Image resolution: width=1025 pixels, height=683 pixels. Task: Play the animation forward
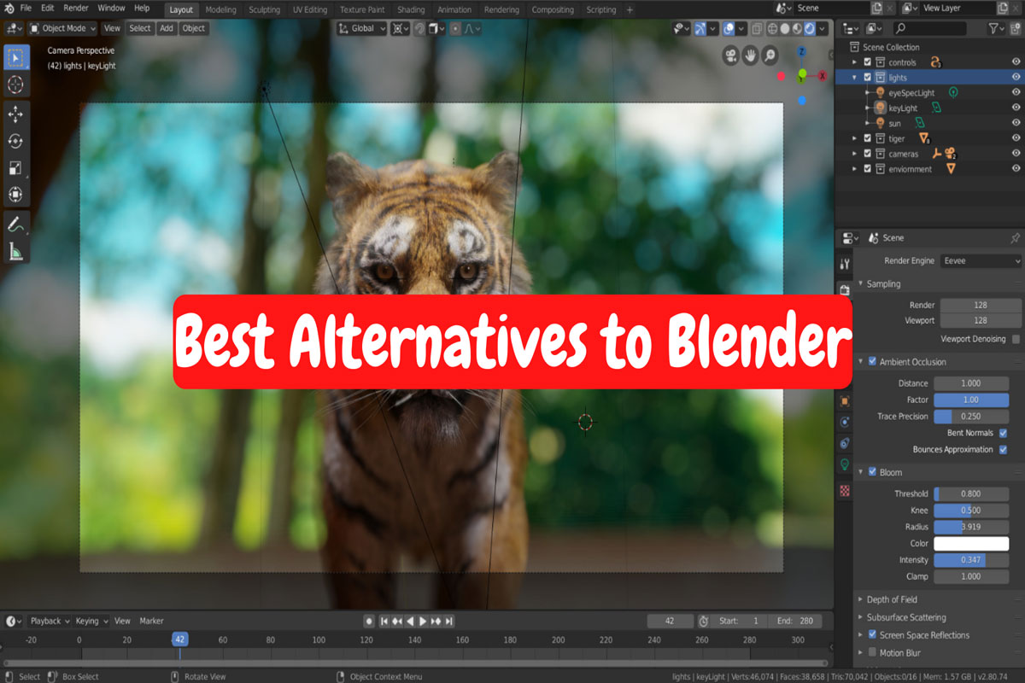[x=423, y=621]
